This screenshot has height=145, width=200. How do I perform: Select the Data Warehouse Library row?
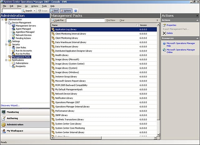(104, 46)
